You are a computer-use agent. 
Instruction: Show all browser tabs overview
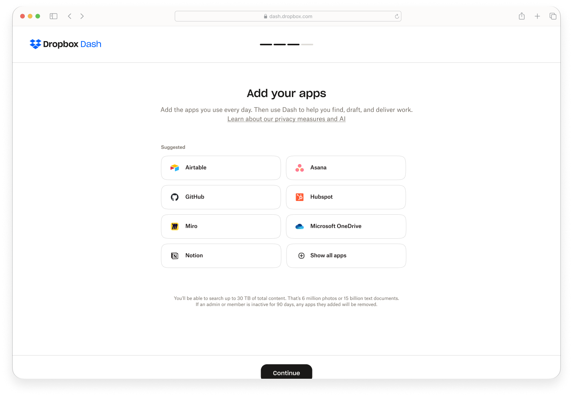click(x=553, y=16)
